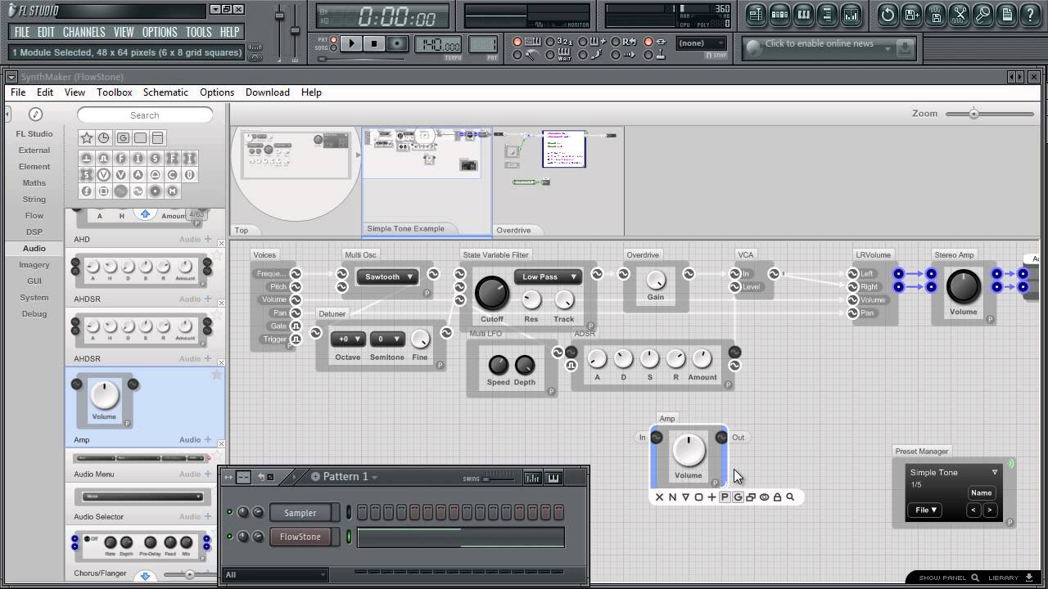Click the Sampler channel button
Screen dimensions: 1048x589
pos(300,513)
